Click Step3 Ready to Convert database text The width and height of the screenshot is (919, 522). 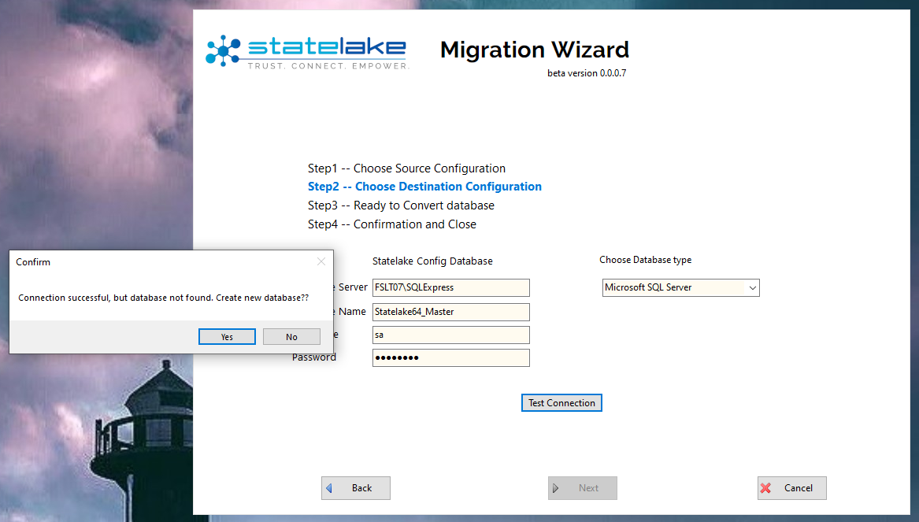coord(401,205)
